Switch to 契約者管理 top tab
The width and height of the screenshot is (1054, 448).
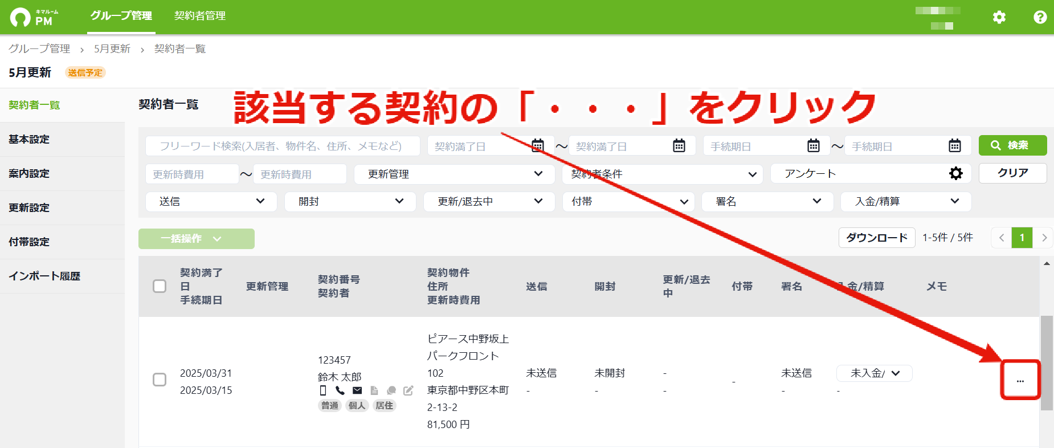click(x=200, y=16)
